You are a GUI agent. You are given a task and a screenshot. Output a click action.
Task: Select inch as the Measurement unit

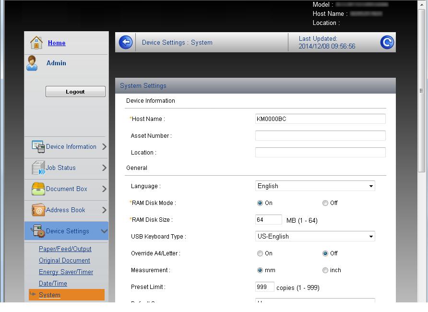[x=325, y=270]
